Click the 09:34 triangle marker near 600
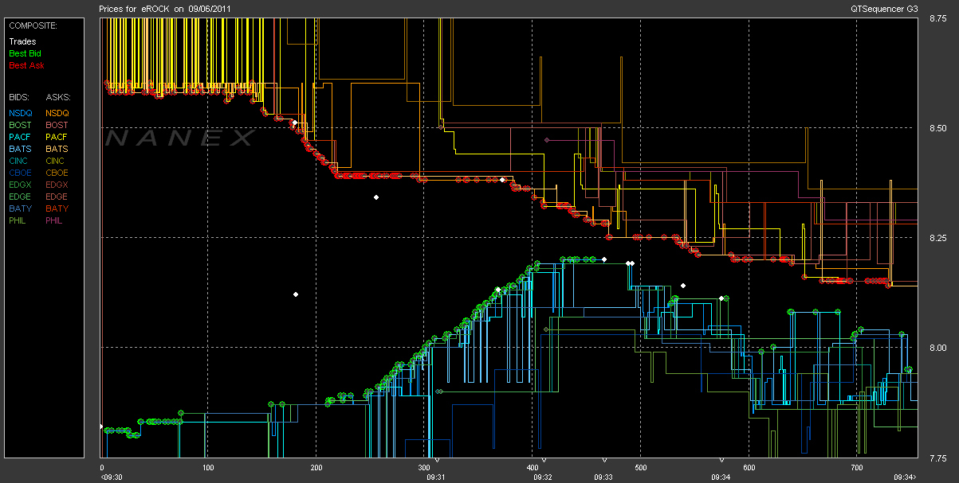The image size is (959, 483). coord(722,461)
